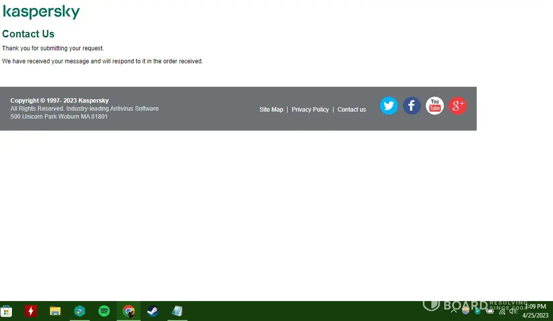
Task: Open the battery status tray icon
Action: coord(490,311)
